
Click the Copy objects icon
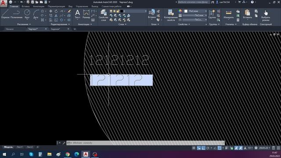pyautogui.click(x=51, y=16)
